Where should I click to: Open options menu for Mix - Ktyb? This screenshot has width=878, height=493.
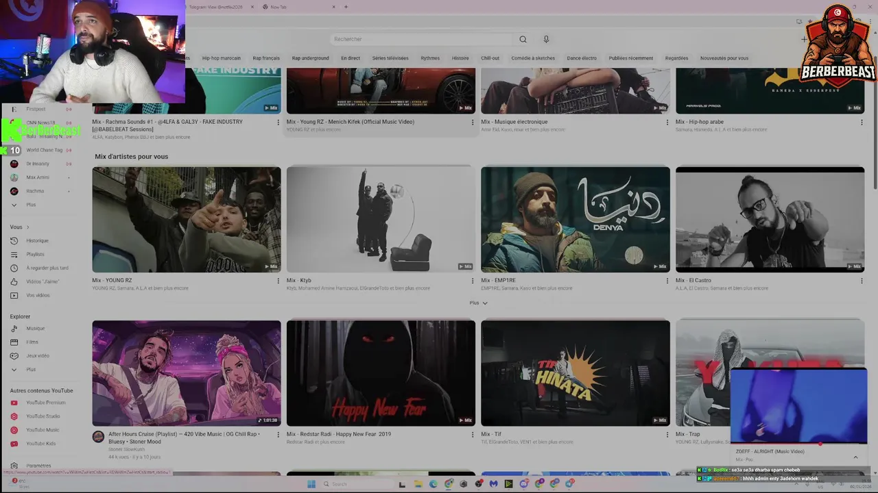(x=473, y=281)
